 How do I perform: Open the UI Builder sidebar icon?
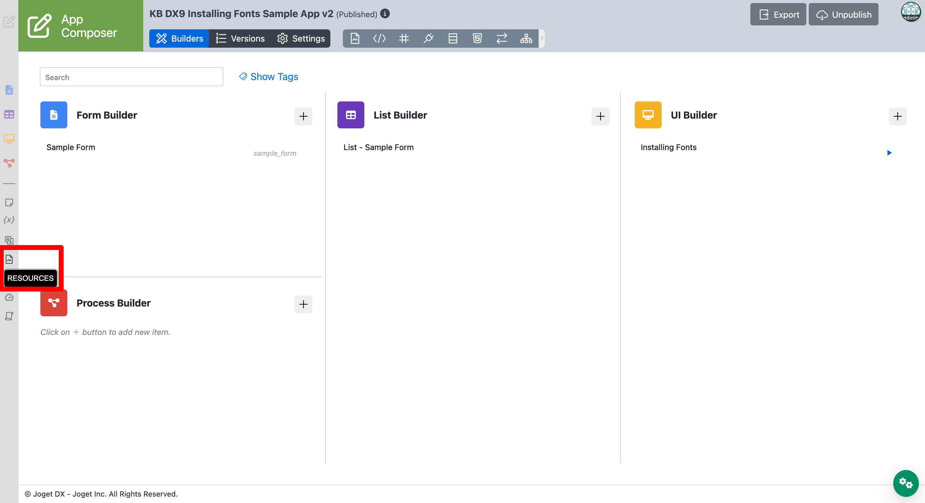[x=9, y=139]
